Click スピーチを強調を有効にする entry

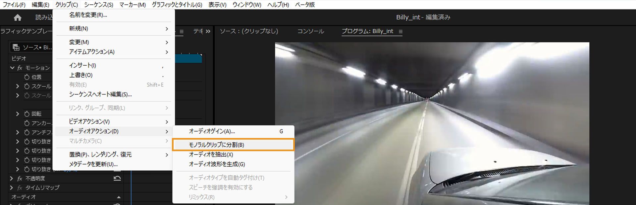[233, 188]
